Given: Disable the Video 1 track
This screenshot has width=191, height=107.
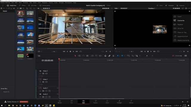Looking at the screenshot, I should click(x=47, y=82).
